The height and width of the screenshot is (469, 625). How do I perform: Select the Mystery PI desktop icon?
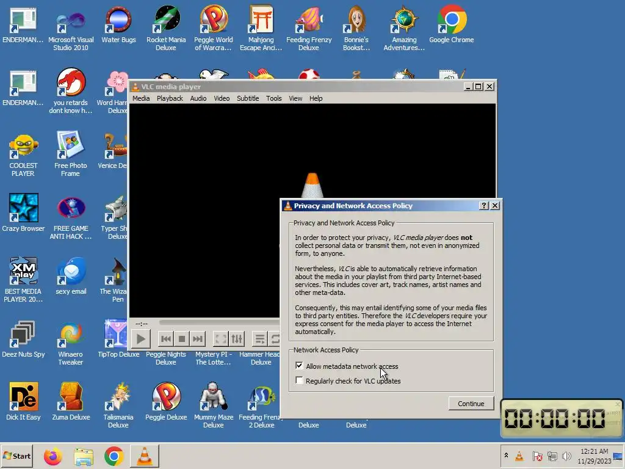[x=213, y=358]
